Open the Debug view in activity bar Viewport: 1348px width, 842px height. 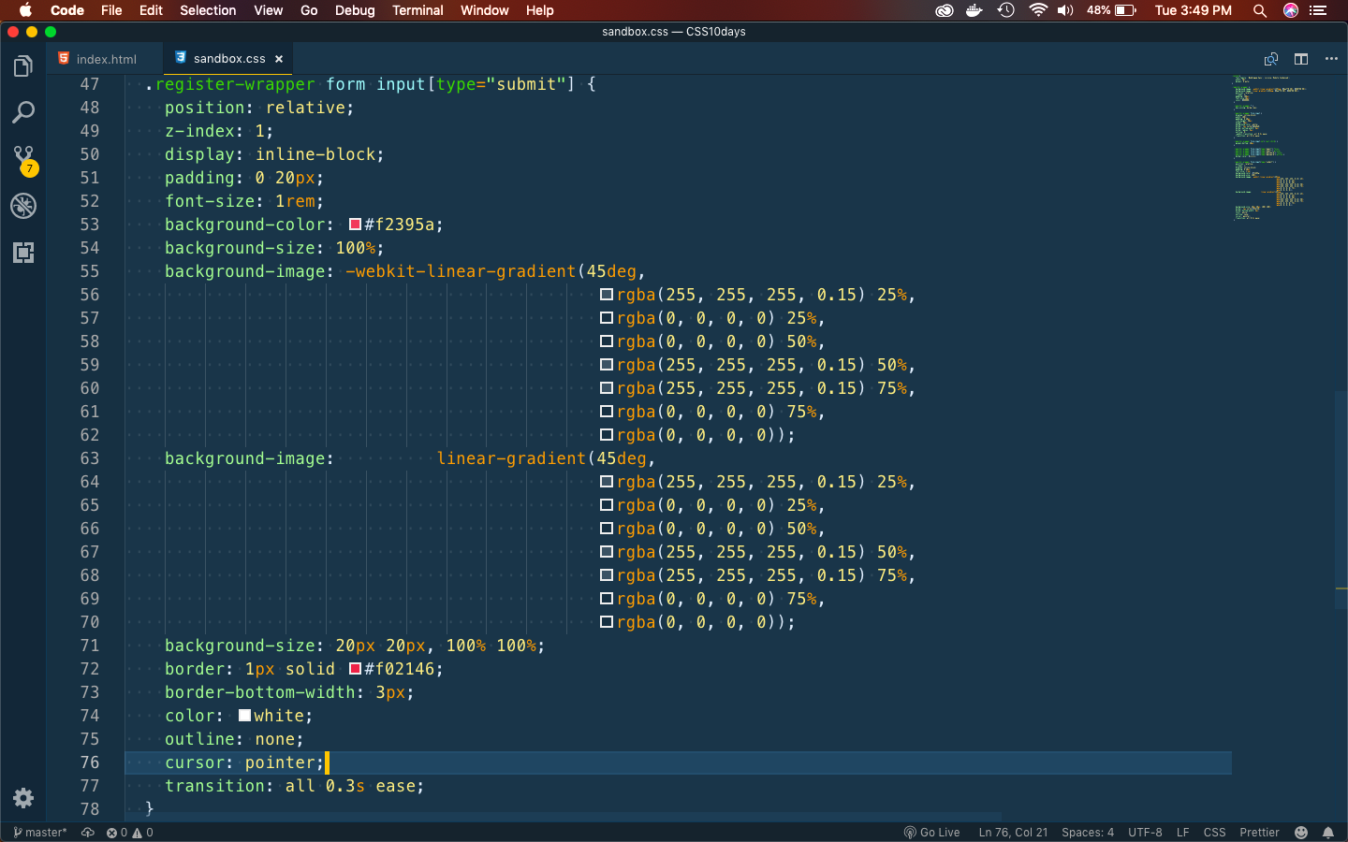pyautogui.click(x=23, y=206)
